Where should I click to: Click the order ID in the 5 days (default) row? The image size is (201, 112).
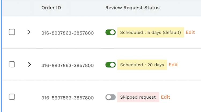67,33
